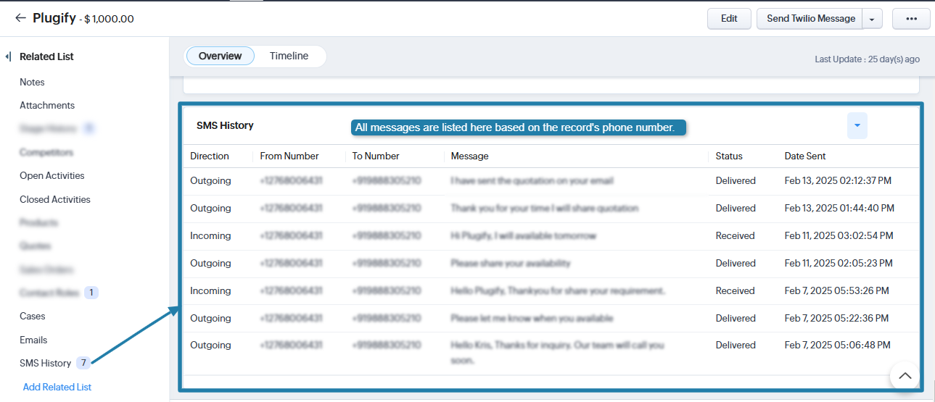
Task: Jump to Closed Activities in the sidebar
Action: 55,199
